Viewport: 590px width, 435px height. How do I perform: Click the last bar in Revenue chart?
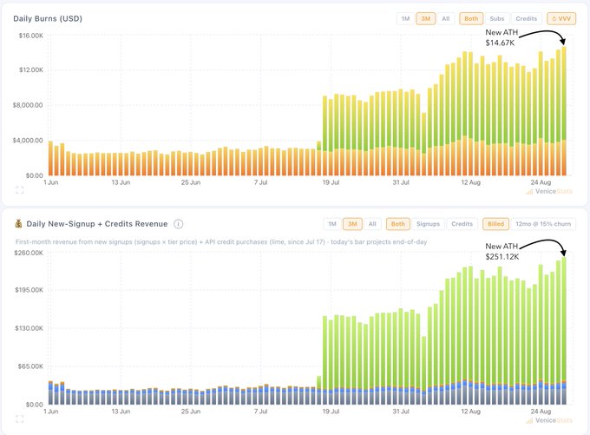[564, 331]
